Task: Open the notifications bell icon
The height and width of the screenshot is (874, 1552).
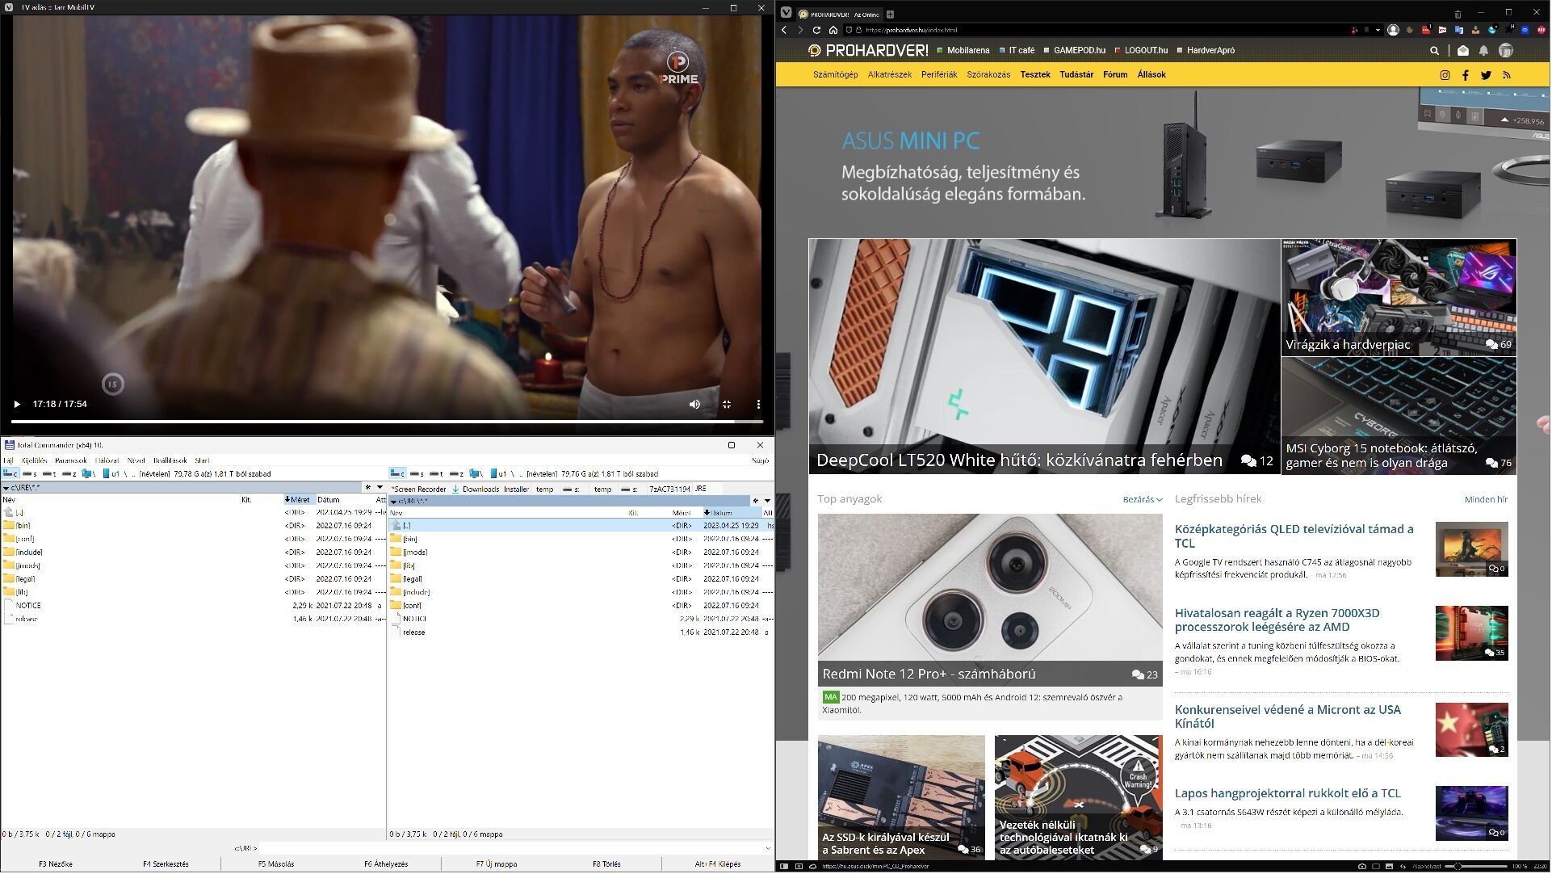Action: 1484,51
